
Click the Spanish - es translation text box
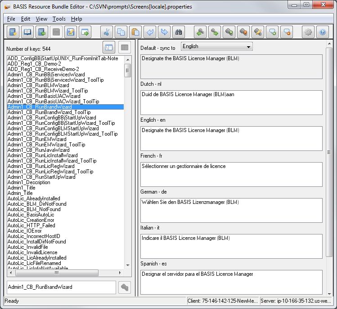tap(231, 282)
